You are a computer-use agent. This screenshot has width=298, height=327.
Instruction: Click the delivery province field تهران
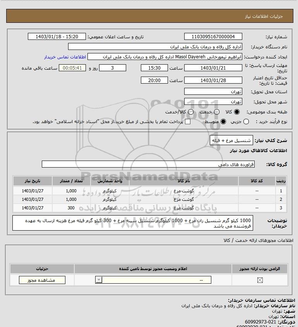213,92
